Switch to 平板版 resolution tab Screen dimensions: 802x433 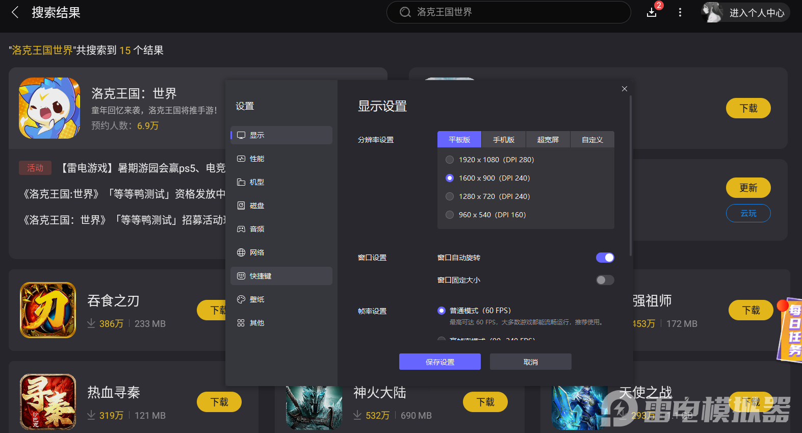pos(459,140)
